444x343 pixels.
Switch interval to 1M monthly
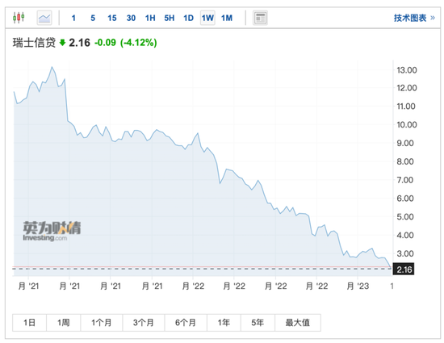(x=227, y=18)
